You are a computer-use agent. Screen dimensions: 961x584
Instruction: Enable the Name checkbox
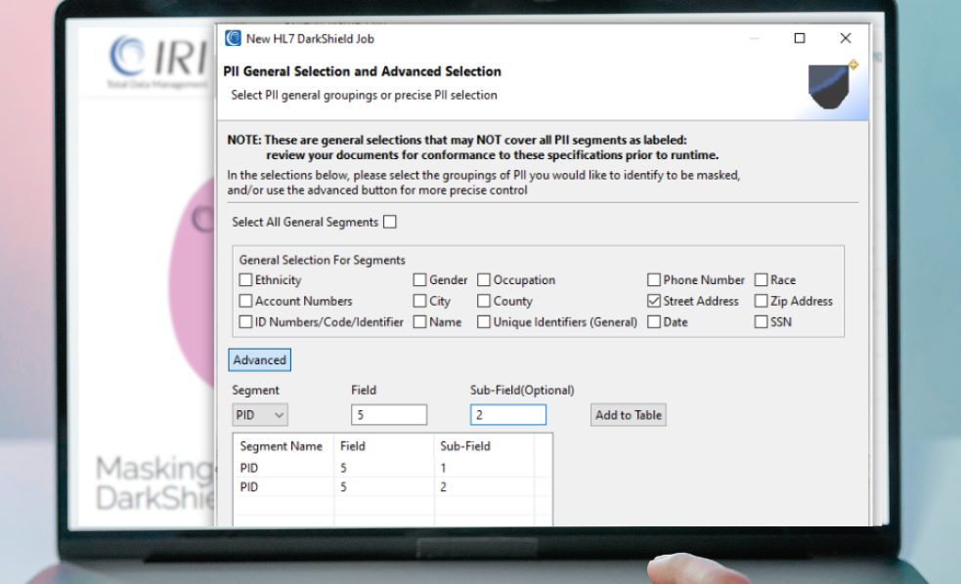419,322
